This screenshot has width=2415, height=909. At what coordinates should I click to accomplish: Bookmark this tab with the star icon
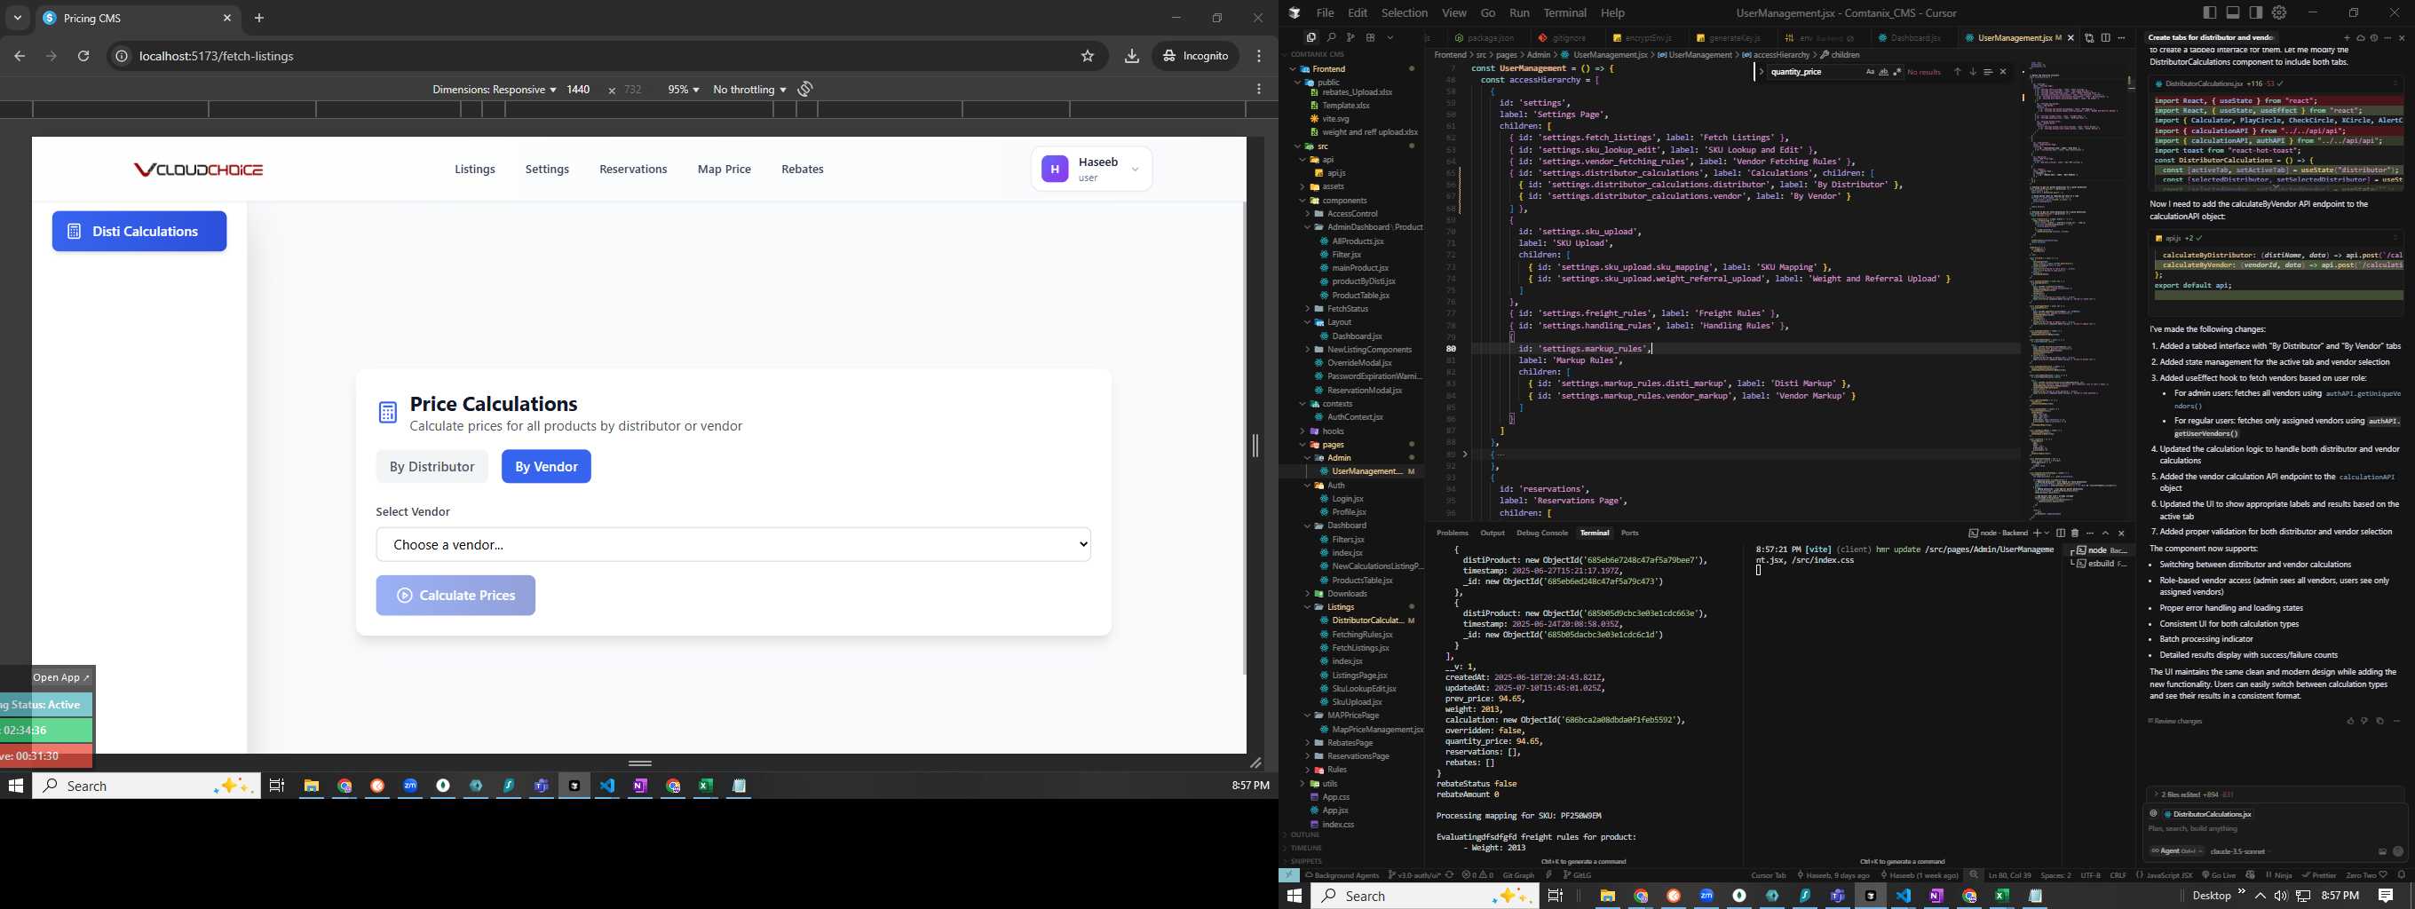1088,56
